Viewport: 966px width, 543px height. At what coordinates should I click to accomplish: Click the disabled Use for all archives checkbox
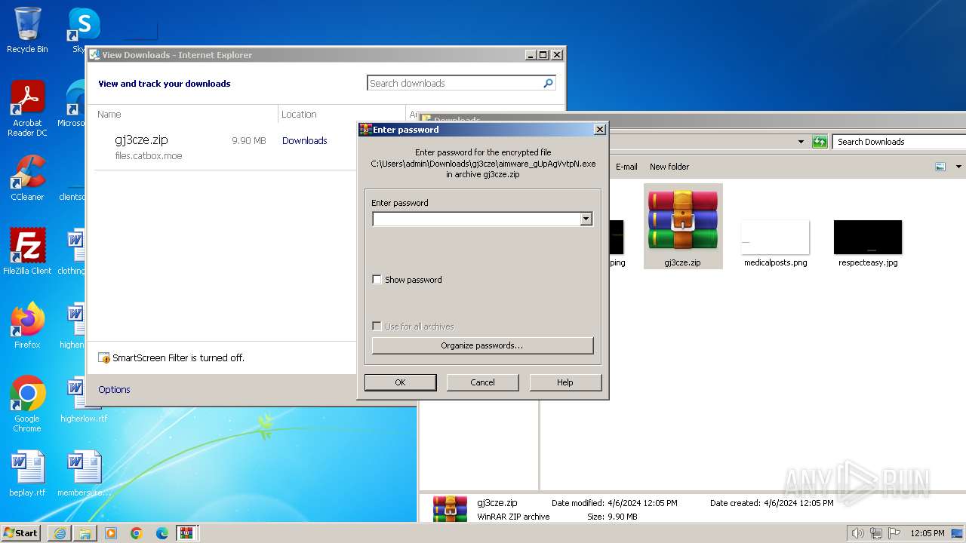[377, 327]
